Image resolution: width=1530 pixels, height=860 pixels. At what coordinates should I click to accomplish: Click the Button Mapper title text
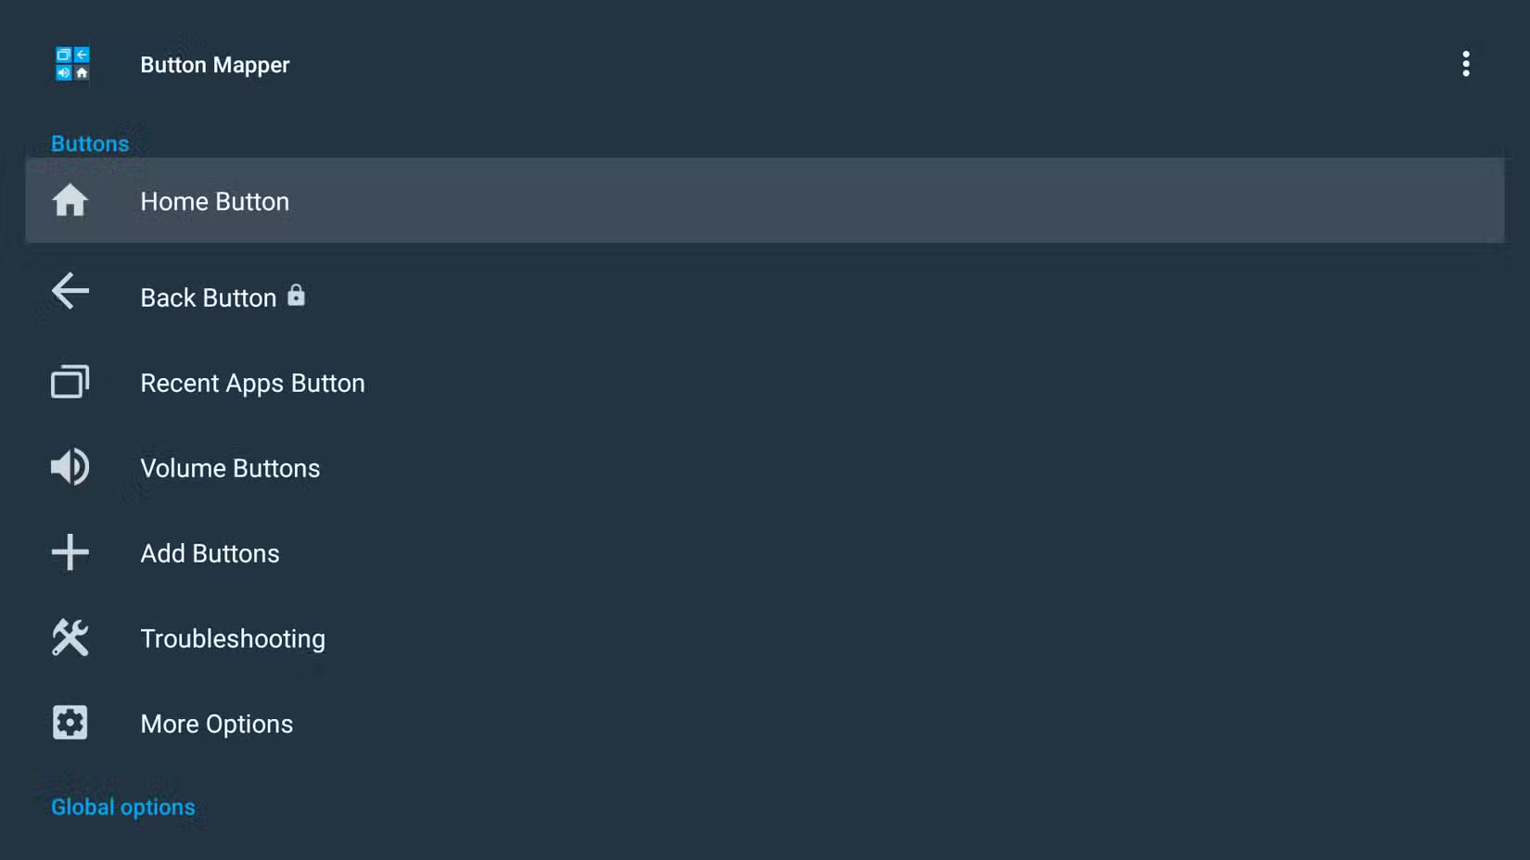[214, 65]
